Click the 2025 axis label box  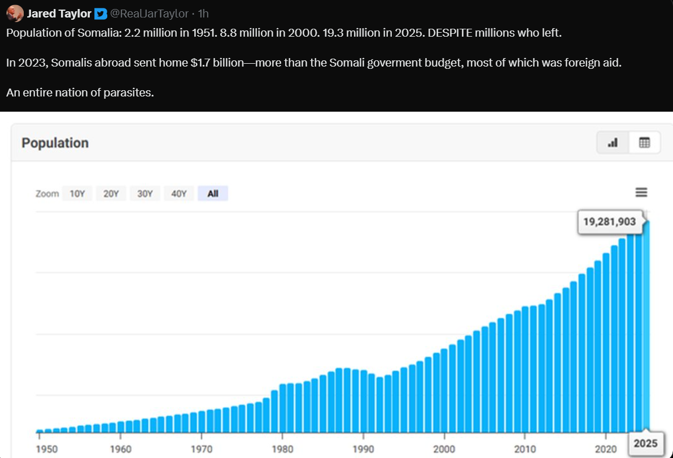point(645,443)
